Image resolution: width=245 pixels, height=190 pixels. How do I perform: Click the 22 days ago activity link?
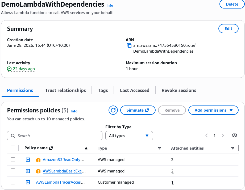coord(24,69)
